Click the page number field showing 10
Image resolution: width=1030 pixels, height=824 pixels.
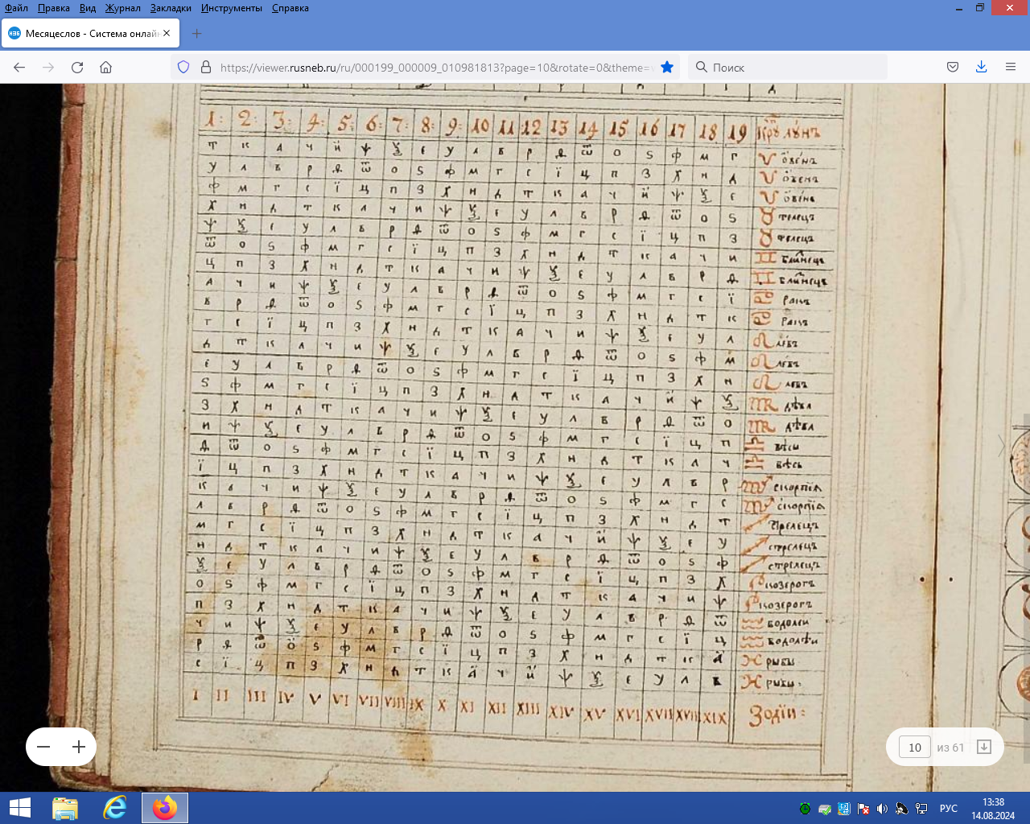pos(914,748)
